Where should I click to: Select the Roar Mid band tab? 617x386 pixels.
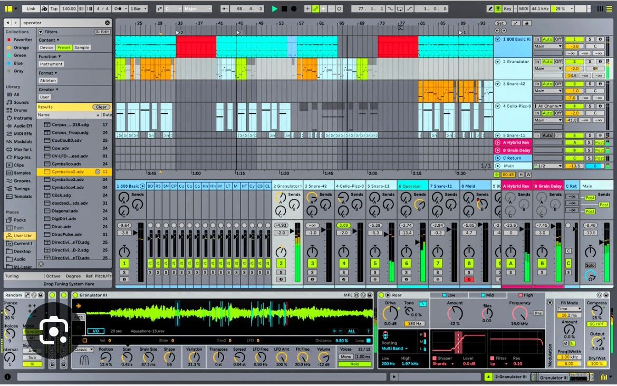coord(487,295)
